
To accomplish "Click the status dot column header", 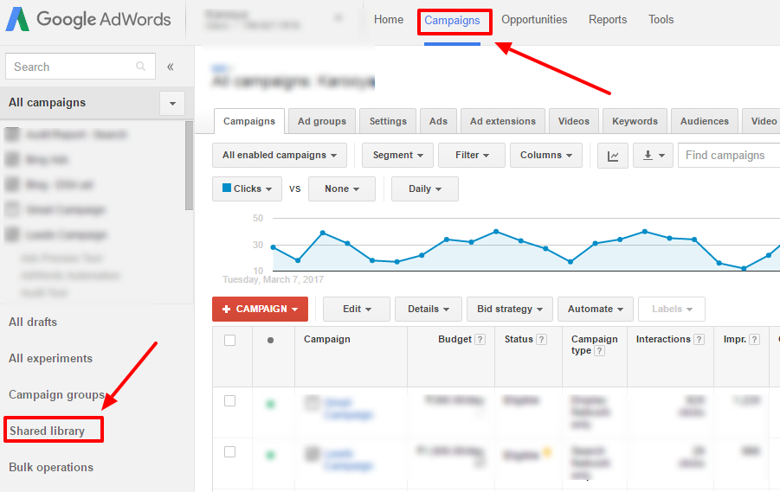I will tap(271, 341).
